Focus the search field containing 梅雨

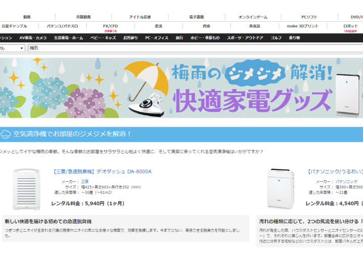click(196, 48)
